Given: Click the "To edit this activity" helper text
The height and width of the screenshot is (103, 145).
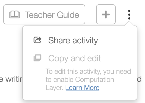Looking at the screenshot, I should click(x=88, y=79).
